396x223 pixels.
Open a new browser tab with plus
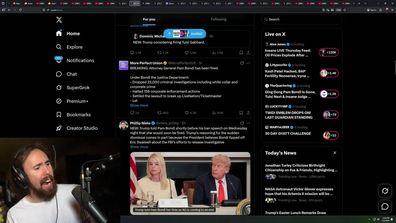pos(359,3)
